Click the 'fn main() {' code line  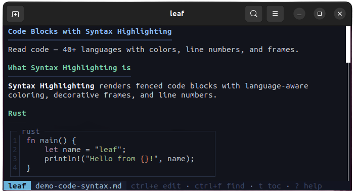(x=51, y=140)
